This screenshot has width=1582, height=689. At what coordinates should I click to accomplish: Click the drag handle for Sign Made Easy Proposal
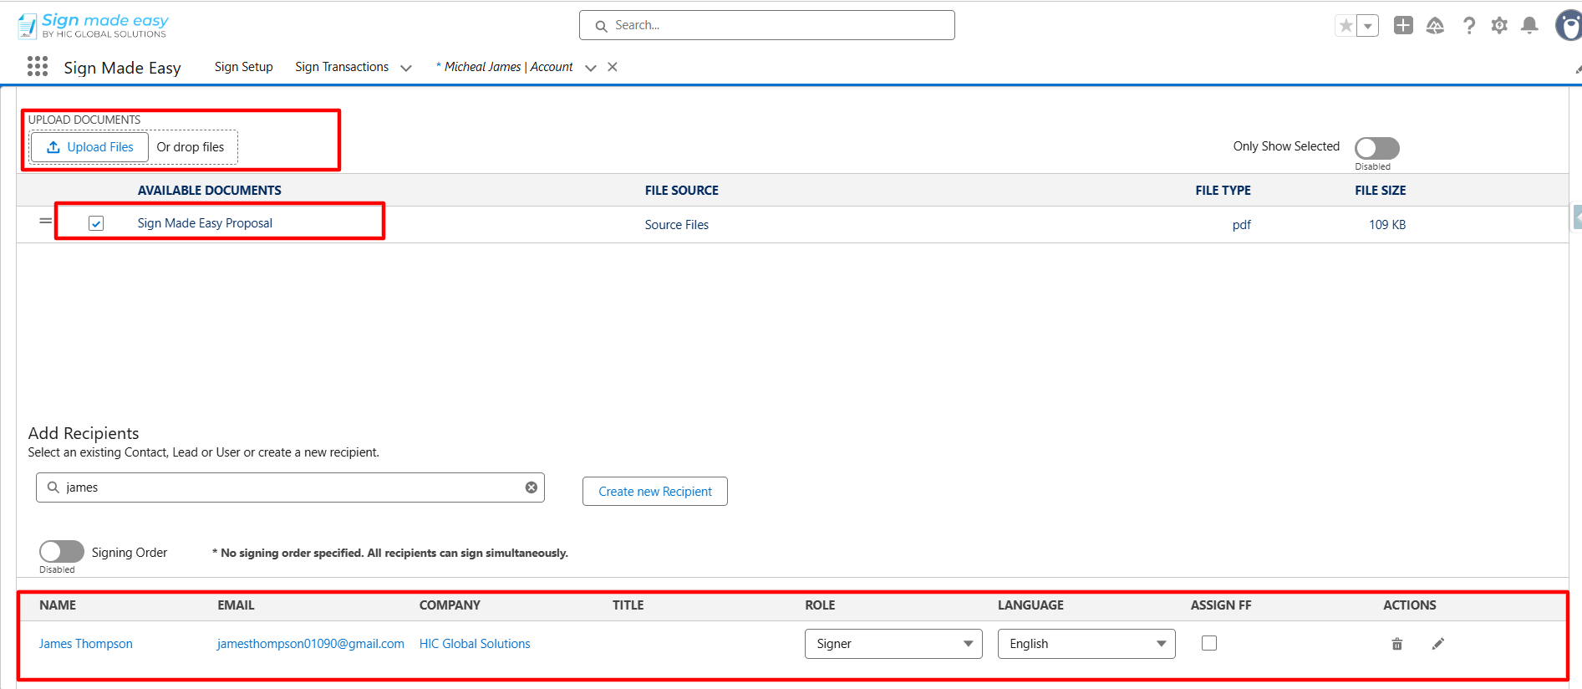pyautogui.click(x=45, y=222)
